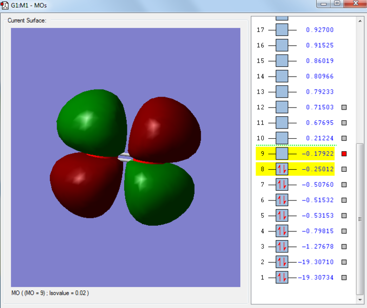
Task: Click energy value -0.50760
Action: [318, 185]
